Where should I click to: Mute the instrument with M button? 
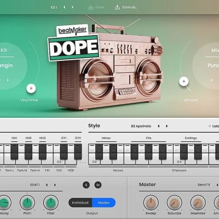point(98,185)
